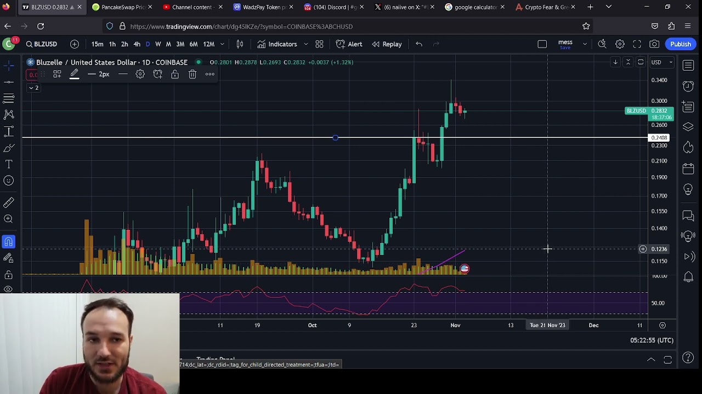The image size is (702, 394).
Task: Select the brush drawing tool
Action: click(x=9, y=148)
